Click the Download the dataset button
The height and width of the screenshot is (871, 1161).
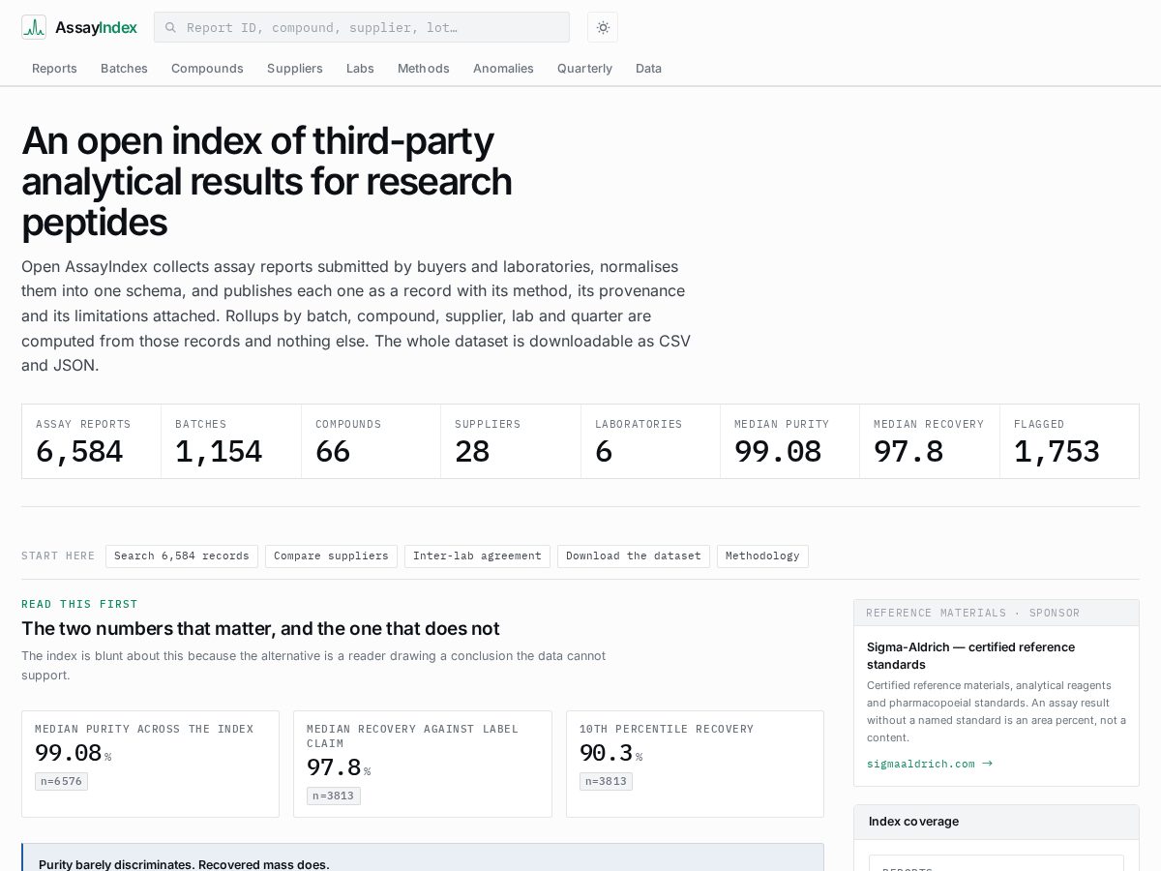click(634, 556)
